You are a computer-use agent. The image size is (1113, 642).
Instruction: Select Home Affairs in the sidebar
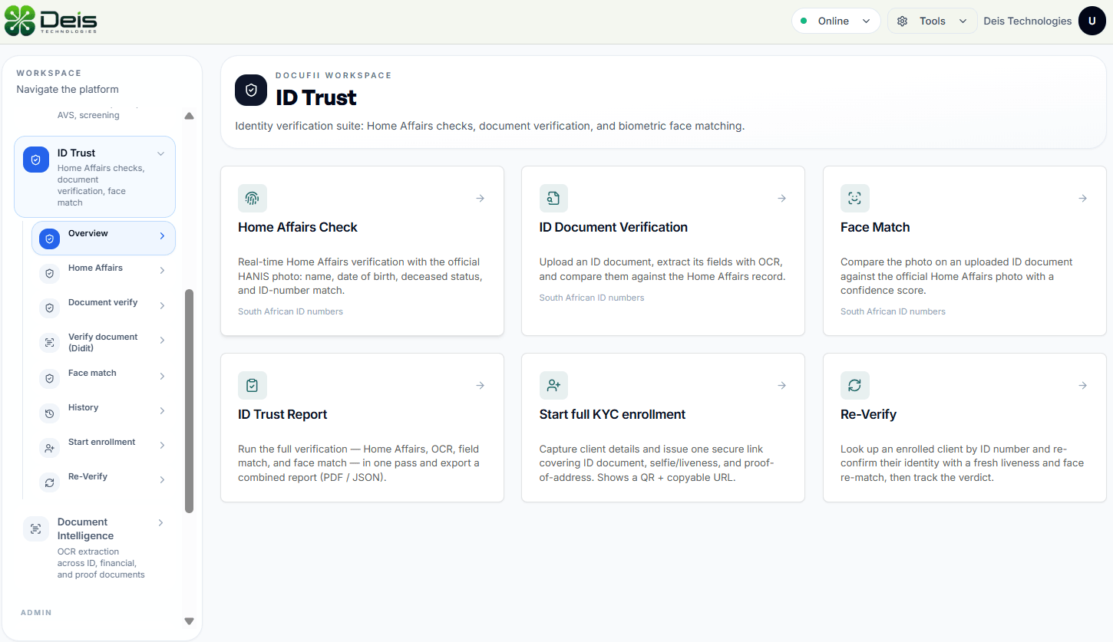coord(104,272)
